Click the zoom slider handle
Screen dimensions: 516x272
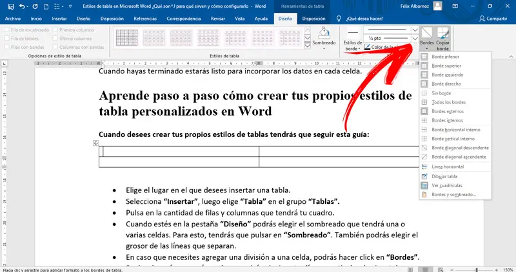point(477,269)
